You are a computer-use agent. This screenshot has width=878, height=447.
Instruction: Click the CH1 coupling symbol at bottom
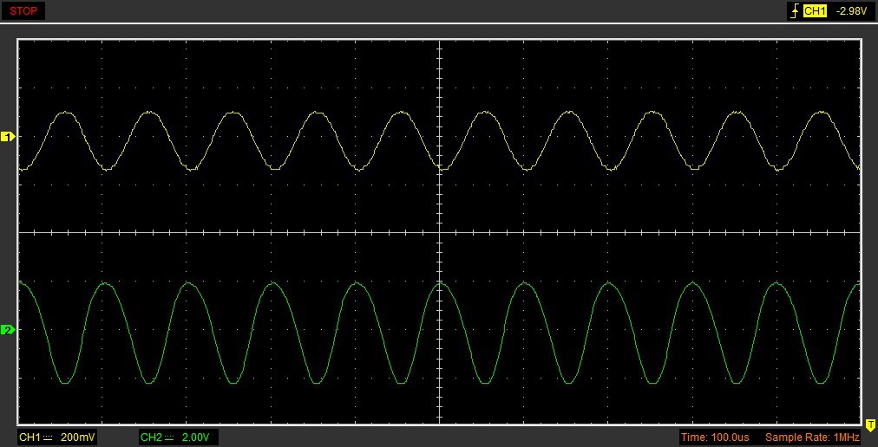[x=49, y=437]
